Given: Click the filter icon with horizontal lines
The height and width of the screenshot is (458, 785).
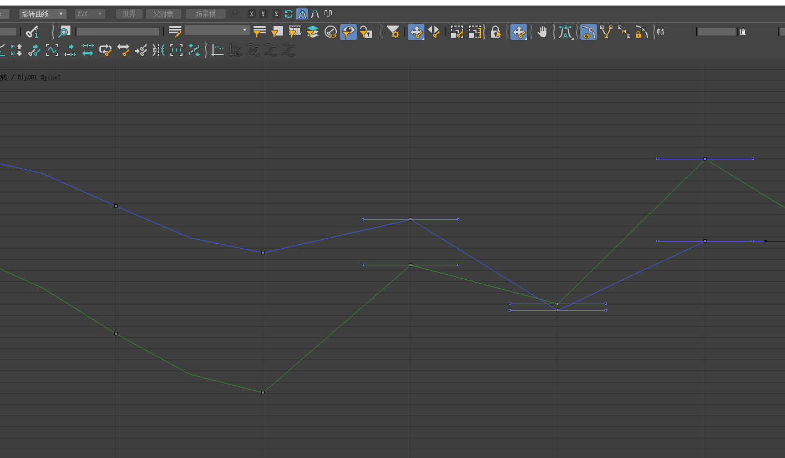Looking at the screenshot, I should click(260, 32).
